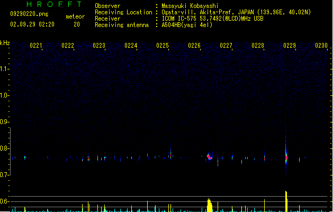Screen dimensions: 333x212
Task: Click the 0224 time marker
Action: [131, 46]
